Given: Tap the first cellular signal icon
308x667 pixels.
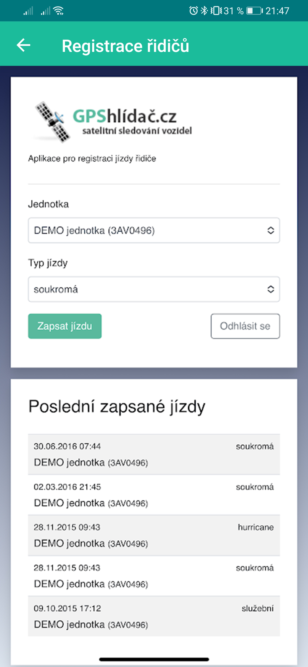Looking at the screenshot, I should pyautogui.click(x=28, y=11).
